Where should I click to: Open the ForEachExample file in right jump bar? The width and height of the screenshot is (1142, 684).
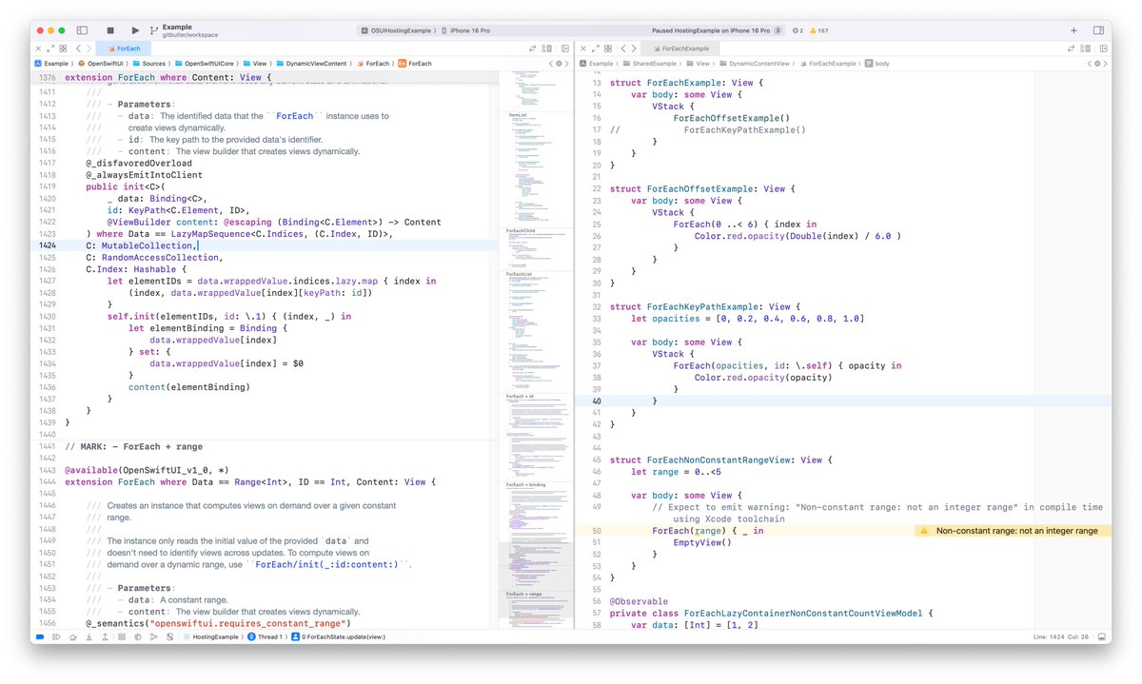(x=828, y=63)
